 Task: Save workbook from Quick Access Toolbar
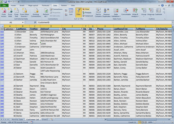5,2
